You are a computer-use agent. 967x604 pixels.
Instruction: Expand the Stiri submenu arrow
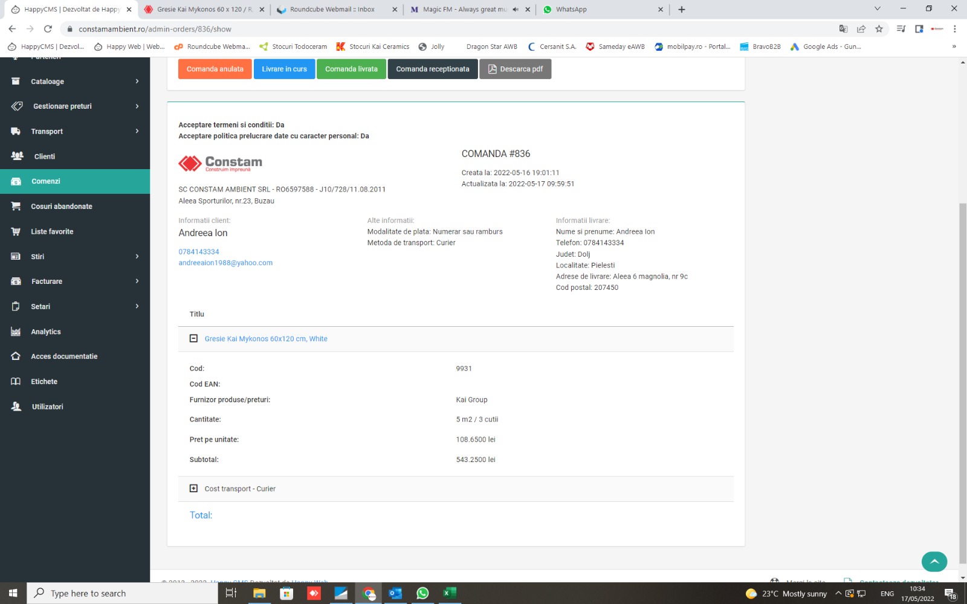(x=137, y=256)
